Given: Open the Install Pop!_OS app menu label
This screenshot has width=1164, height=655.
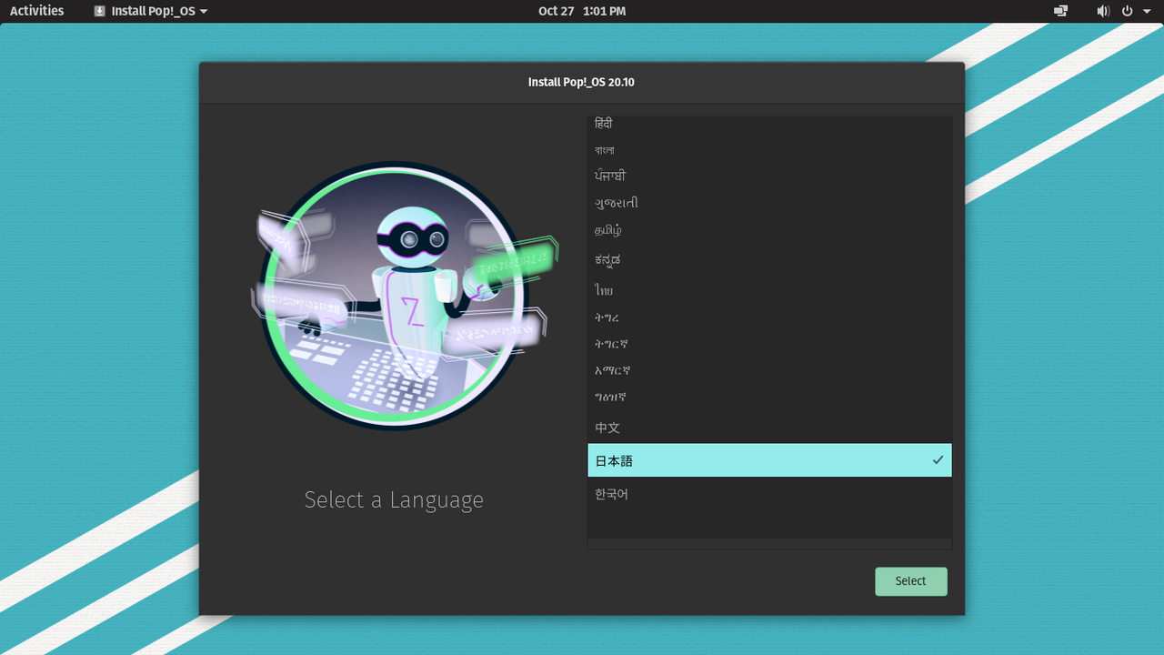Looking at the screenshot, I should 154,11.
